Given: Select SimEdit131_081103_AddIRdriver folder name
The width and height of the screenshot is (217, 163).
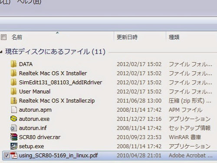Looking at the screenshot, I should (x=61, y=82).
